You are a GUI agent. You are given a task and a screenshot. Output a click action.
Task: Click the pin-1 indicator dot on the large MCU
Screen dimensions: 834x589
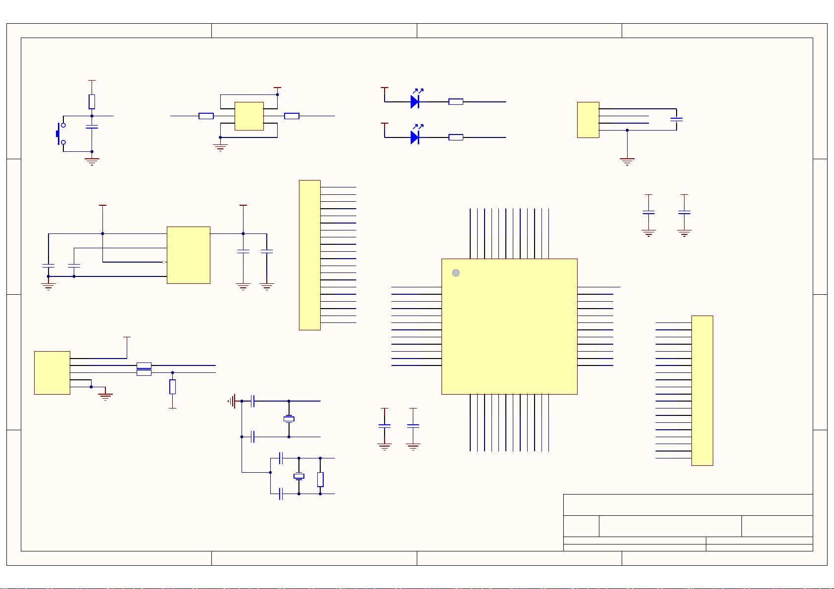pos(456,272)
